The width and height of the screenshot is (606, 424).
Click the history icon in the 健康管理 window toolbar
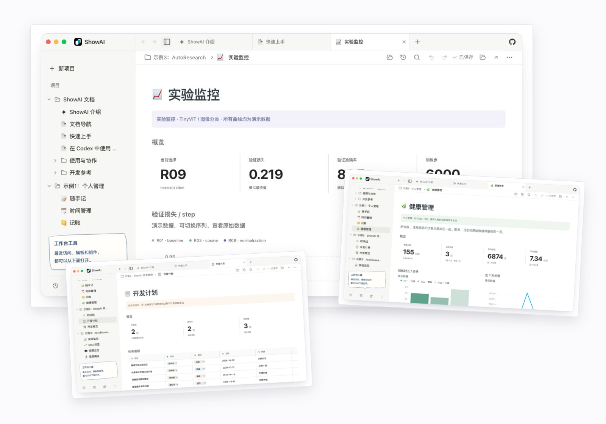click(522, 194)
